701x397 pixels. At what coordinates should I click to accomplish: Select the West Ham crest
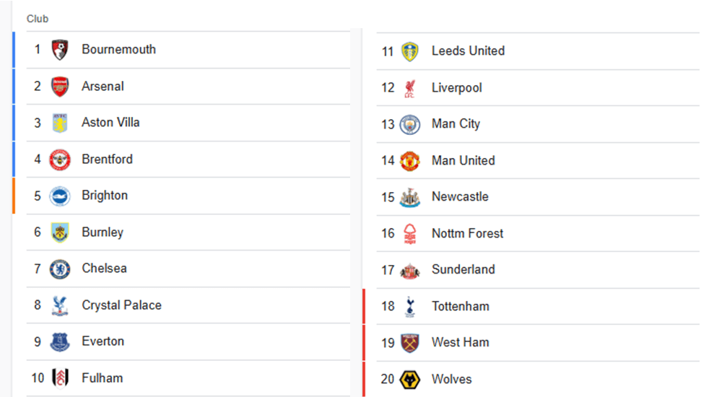click(x=410, y=343)
